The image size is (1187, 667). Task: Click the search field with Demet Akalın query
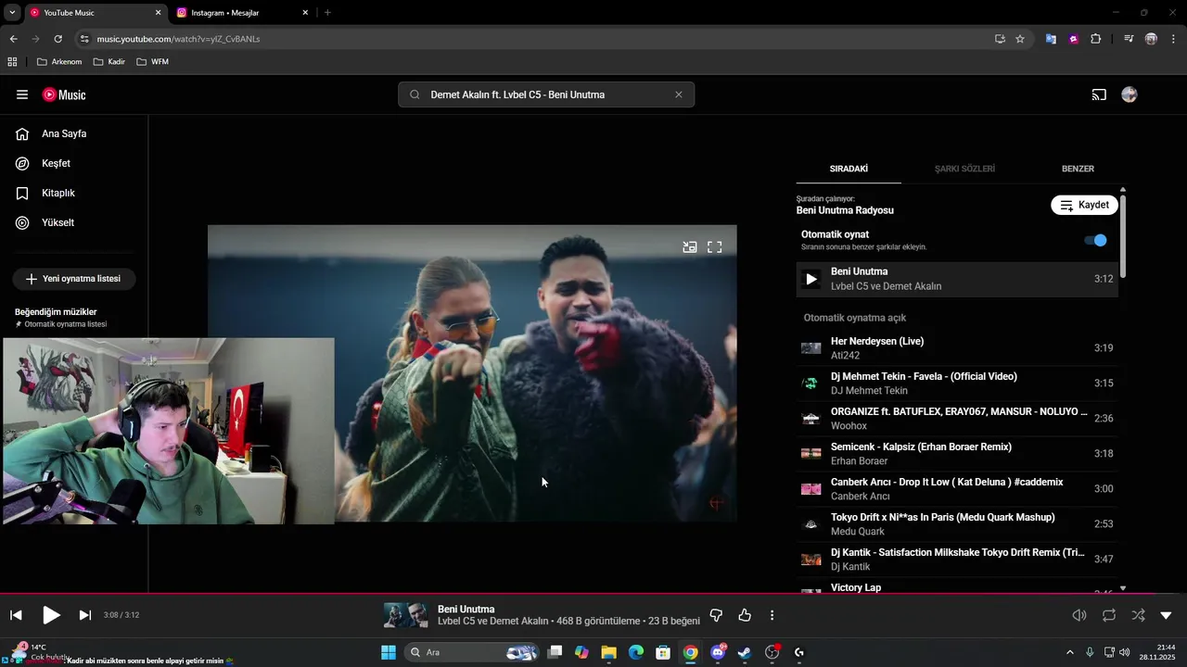click(x=545, y=94)
